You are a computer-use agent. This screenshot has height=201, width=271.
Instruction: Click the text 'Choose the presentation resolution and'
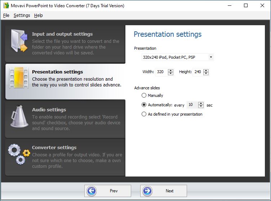[72, 79]
